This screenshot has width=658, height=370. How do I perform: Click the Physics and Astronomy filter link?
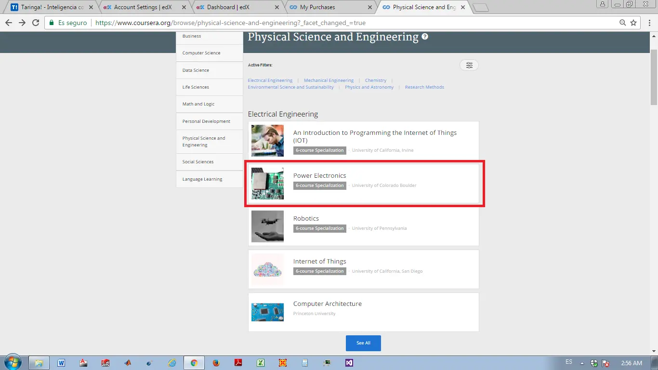[369, 87]
